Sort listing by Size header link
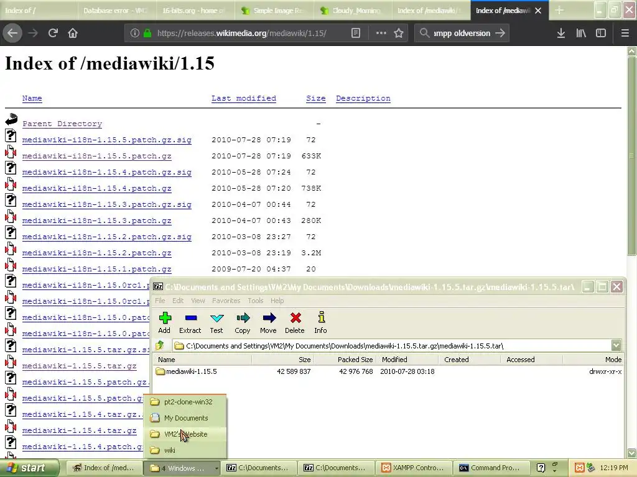The width and height of the screenshot is (637, 477). coord(315,98)
